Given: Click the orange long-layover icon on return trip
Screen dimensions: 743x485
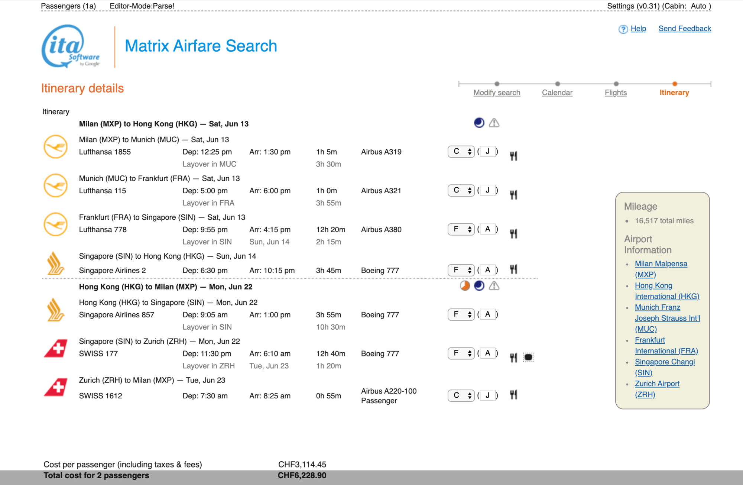Looking at the screenshot, I should coord(464,285).
